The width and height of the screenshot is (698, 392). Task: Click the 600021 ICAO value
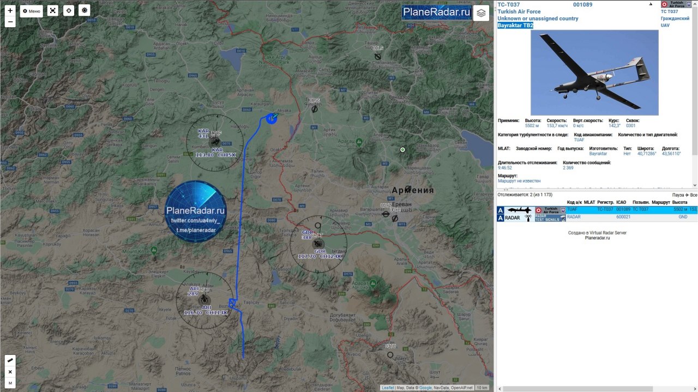tap(623, 217)
